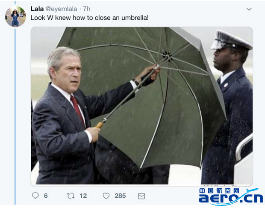The width and height of the screenshot is (265, 208).
Task: Click the like count 285
Action: pyautogui.click(x=120, y=196)
